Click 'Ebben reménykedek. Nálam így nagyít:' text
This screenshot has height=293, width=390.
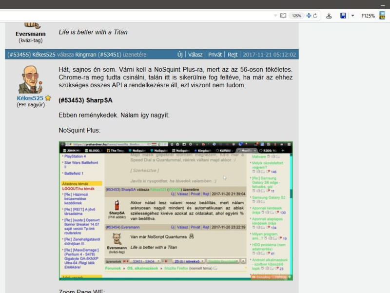114,115
